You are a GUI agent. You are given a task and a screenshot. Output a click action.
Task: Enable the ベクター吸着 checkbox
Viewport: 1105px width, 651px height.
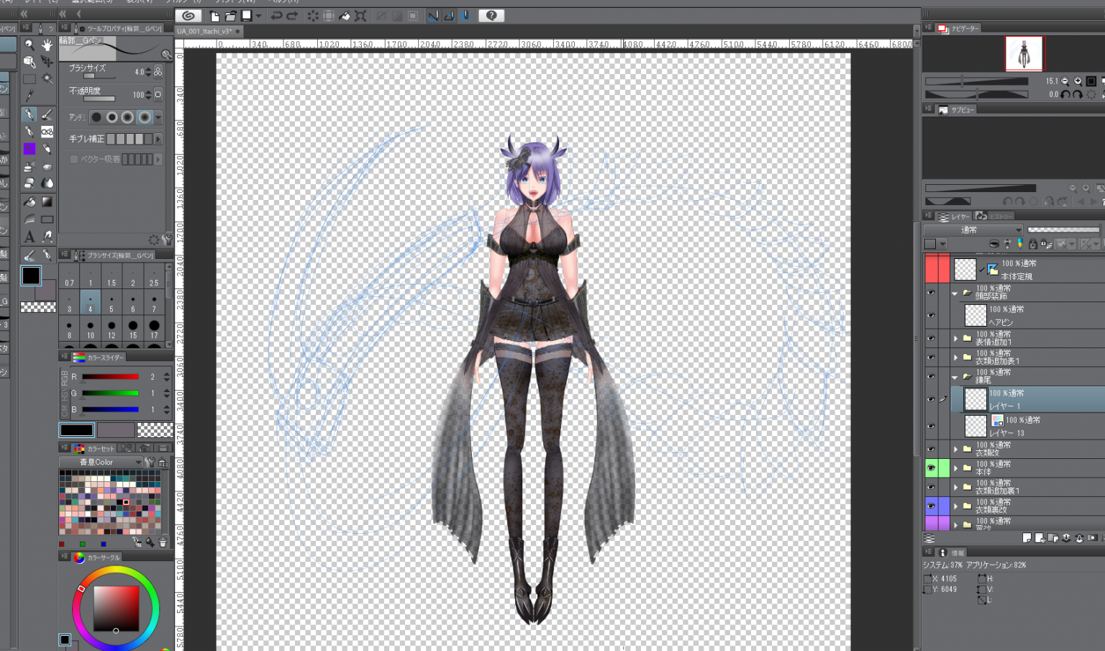(73, 159)
